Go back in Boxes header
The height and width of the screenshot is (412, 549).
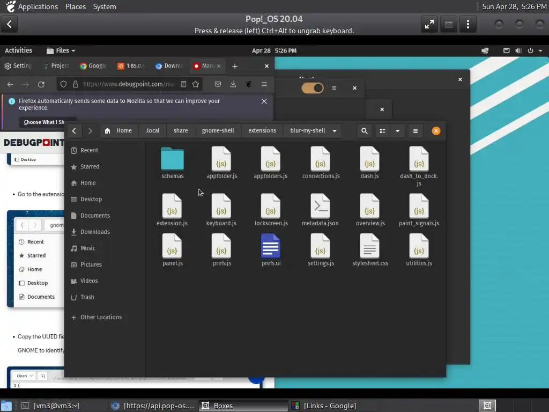9,24
